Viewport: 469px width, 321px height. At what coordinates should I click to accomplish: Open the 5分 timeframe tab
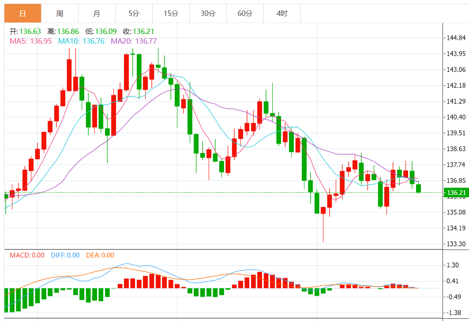pos(134,14)
